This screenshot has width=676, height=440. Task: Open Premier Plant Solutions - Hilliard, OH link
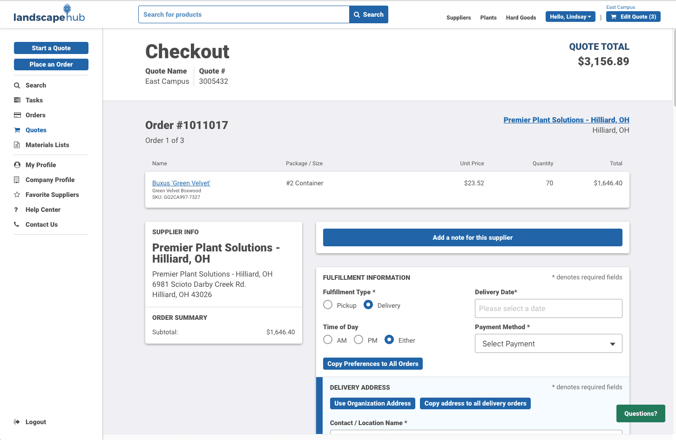tap(566, 120)
